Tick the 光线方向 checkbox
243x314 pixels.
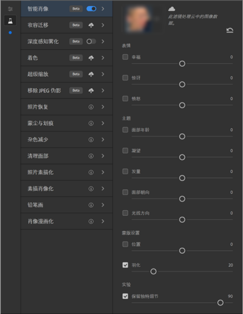coord(125,213)
